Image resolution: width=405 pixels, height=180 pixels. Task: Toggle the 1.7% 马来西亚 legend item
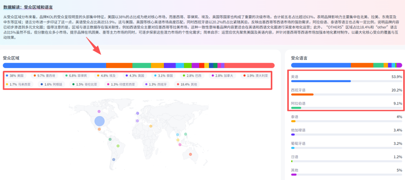pos(18,84)
